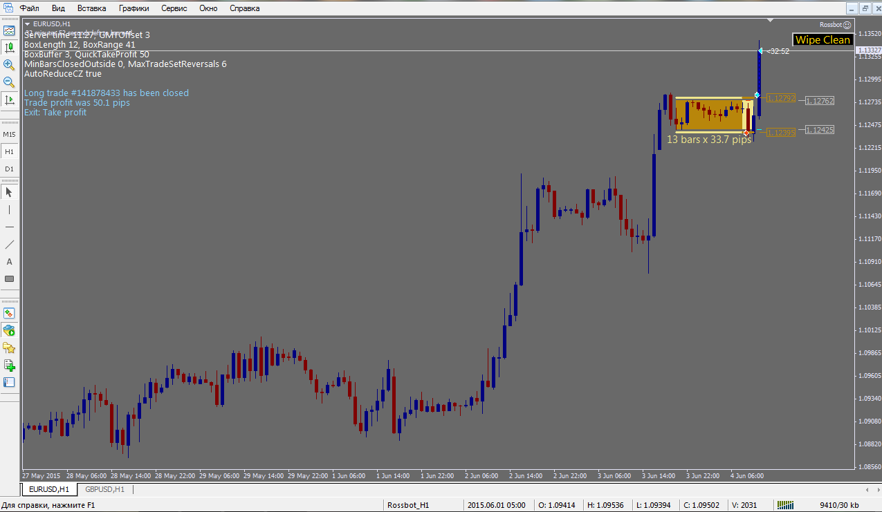Click the 1.12792 orange price label
The image size is (882, 512).
(781, 98)
